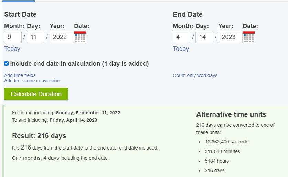Screen dimensions: 288x177
Task: Click the Result: 216 days heading
Action: pyautogui.click(x=39, y=136)
